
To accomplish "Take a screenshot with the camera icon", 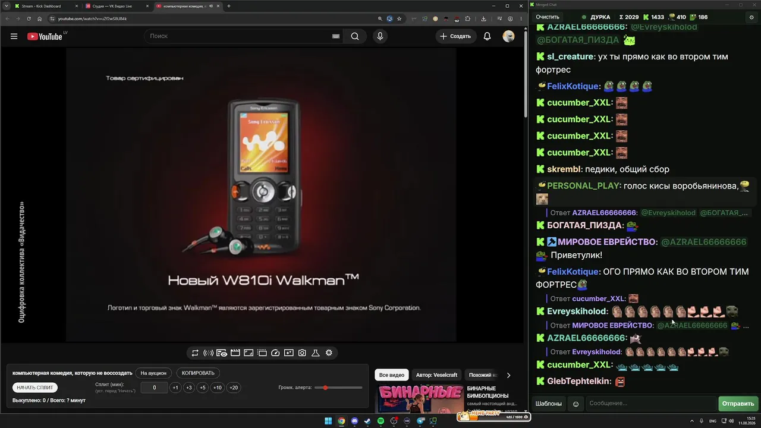I will (302, 353).
